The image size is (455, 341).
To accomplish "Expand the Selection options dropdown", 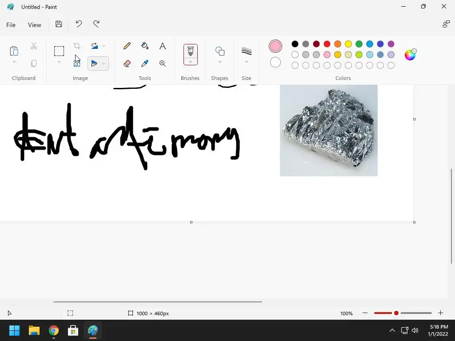I will [x=59, y=62].
